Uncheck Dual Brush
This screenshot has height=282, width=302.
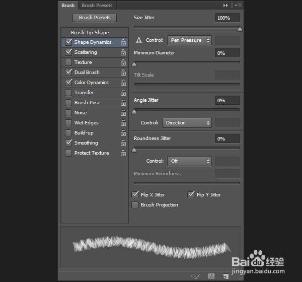point(68,73)
